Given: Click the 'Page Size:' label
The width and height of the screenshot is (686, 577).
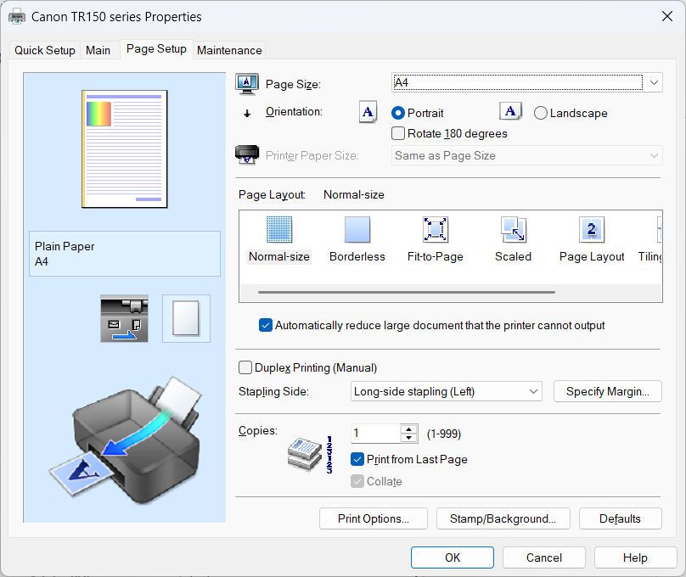Looking at the screenshot, I should pyautogui.click(x=293, y=84).
